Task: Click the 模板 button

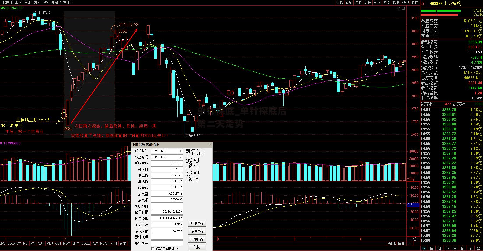Action: click(401, 243)
